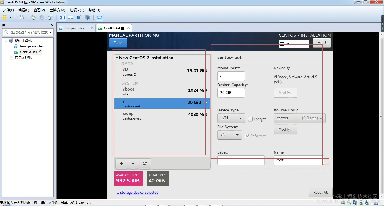
Task: Open the 选项卡(T) menu
Action: pos(77,10)
